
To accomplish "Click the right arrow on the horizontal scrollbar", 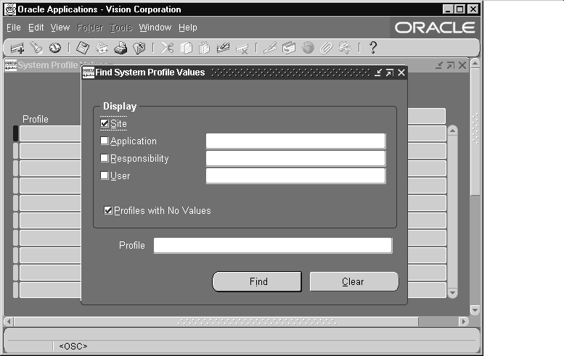I will coord(465,321).
